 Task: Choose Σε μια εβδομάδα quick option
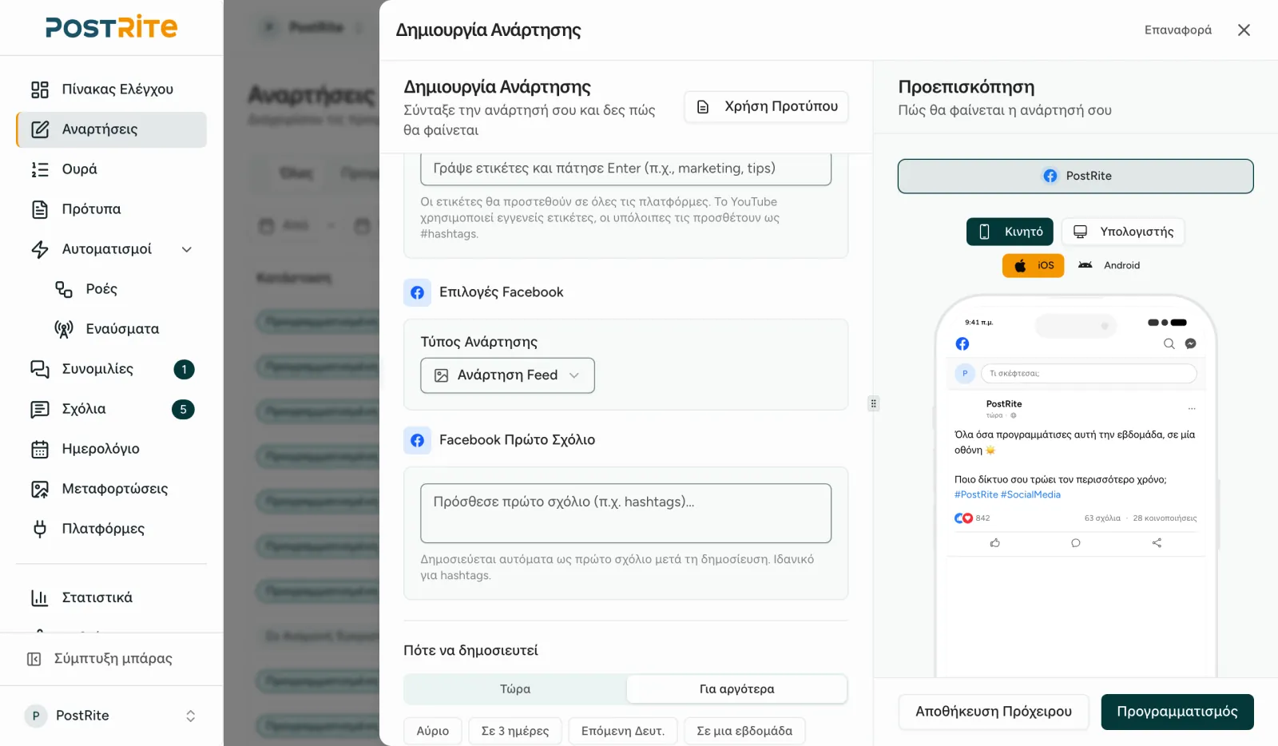[744, 731]
